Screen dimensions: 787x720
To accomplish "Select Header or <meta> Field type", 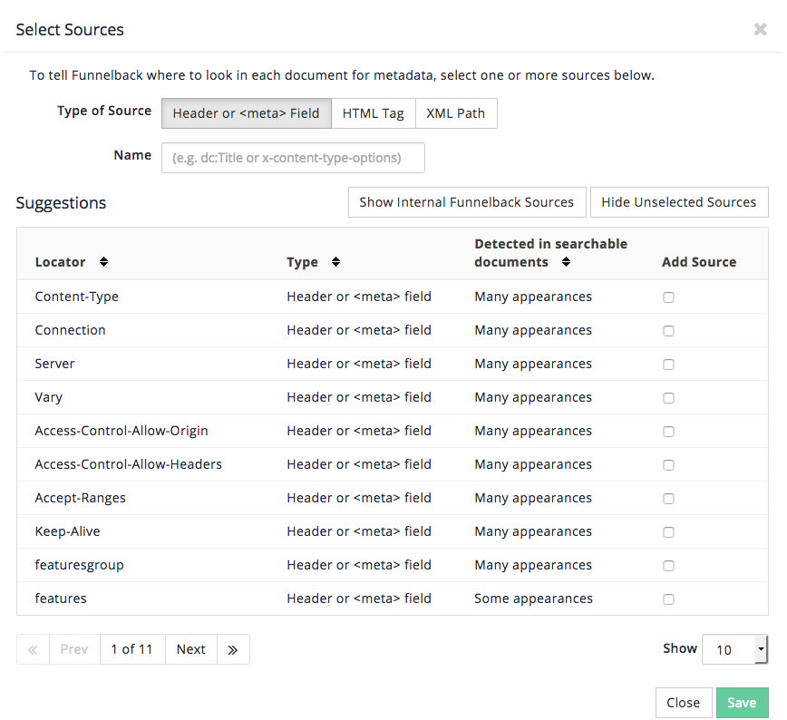I will tap(246, 113).
